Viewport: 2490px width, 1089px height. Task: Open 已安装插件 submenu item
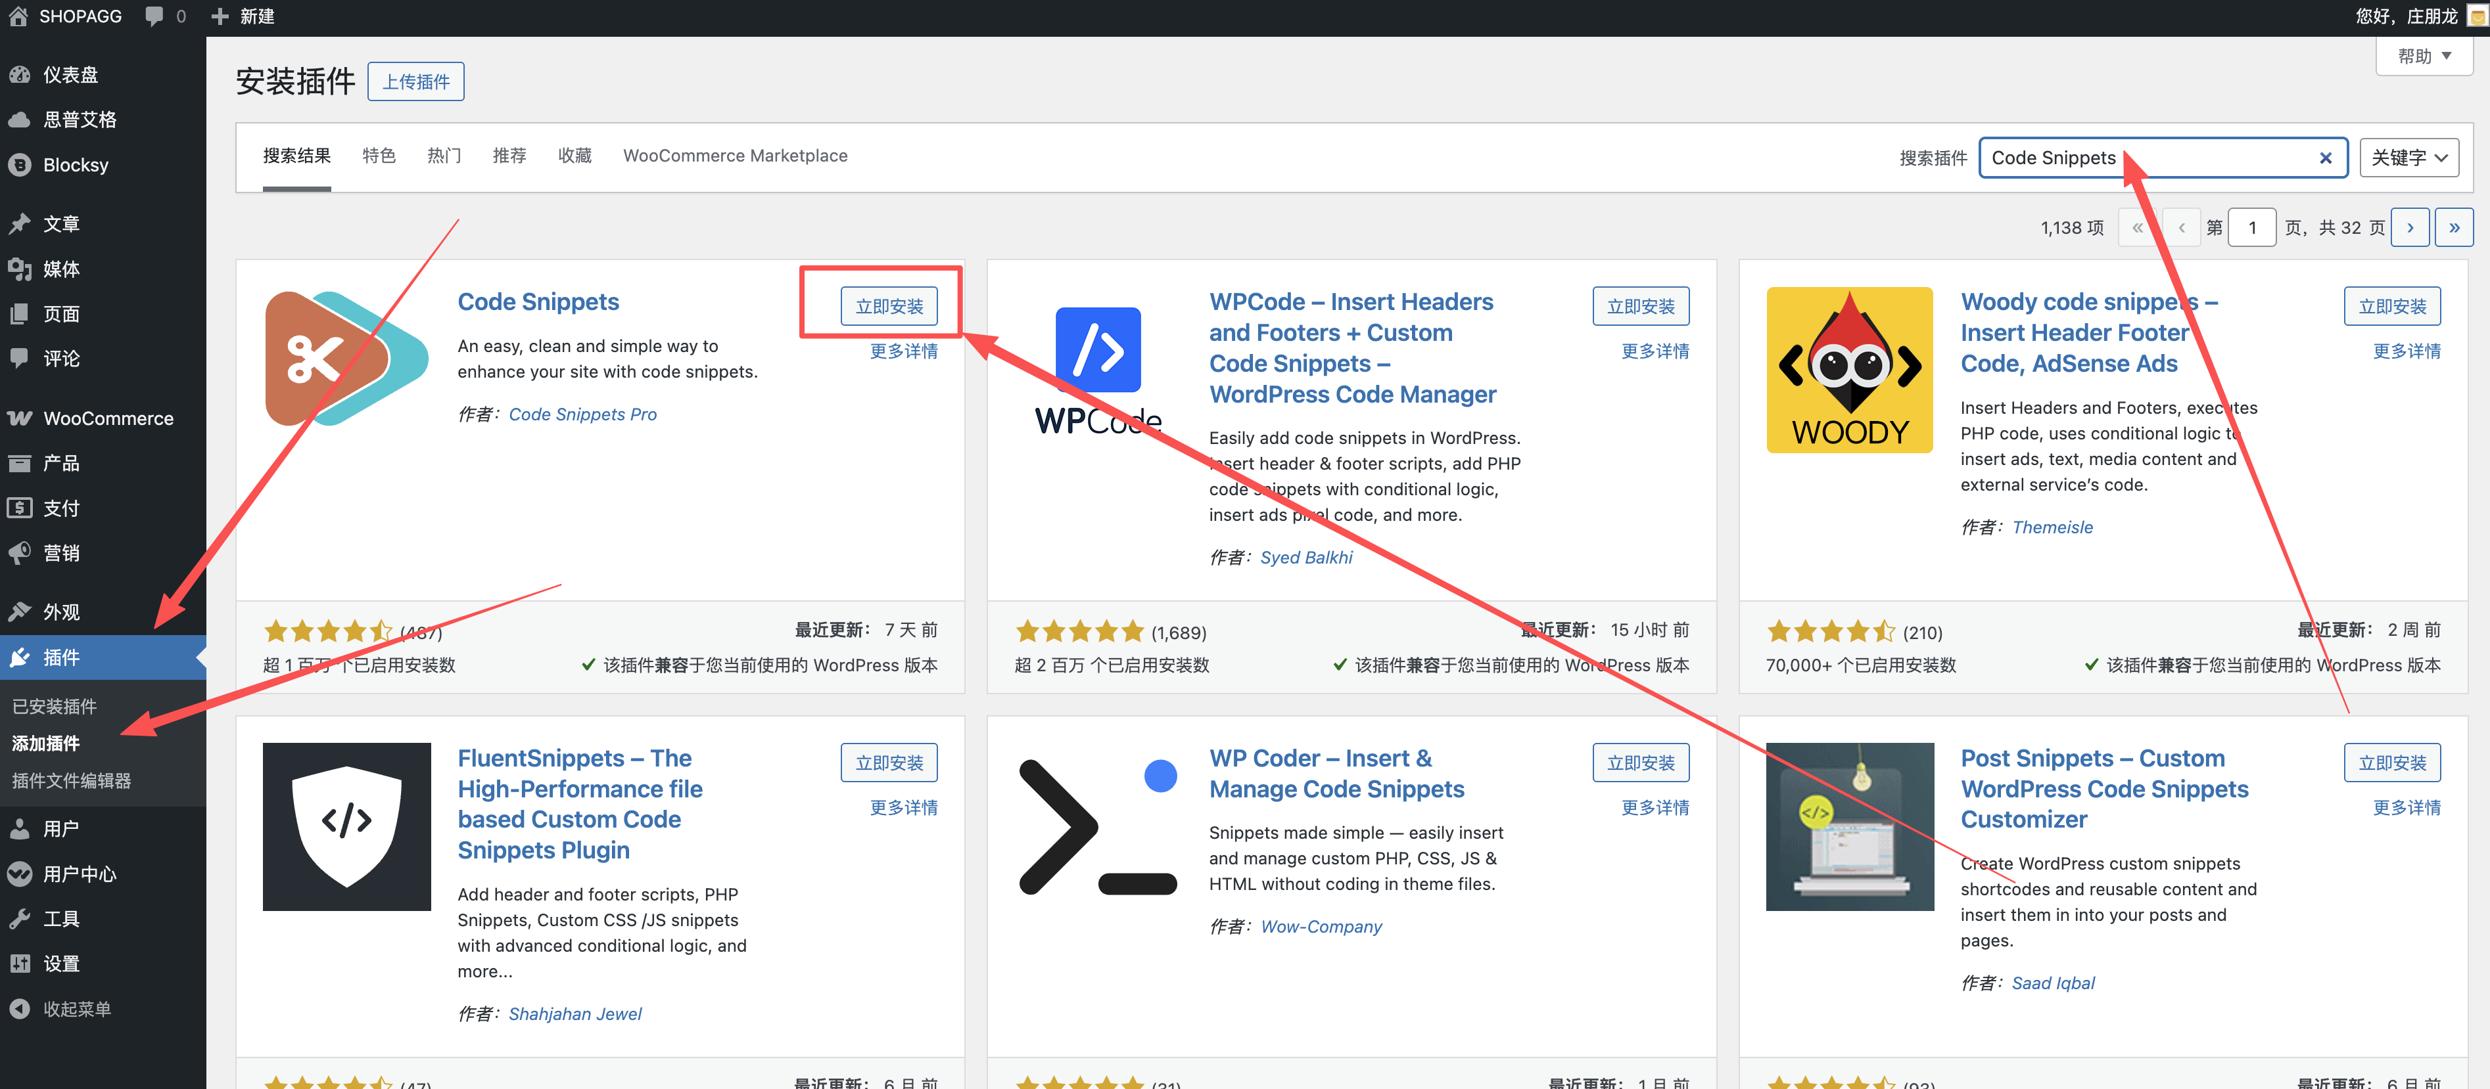click(54, 705)
